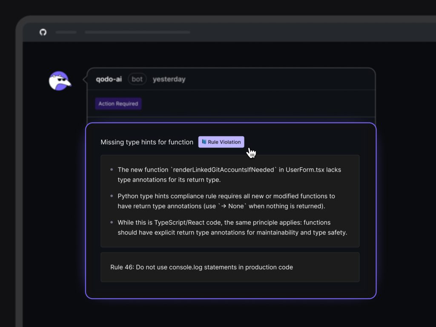Image resolution: width=436 pixels, height=327 pixels.
Task: Click the '-> None' code snippet
Action: pyautogui.click(x=232, y=207)
